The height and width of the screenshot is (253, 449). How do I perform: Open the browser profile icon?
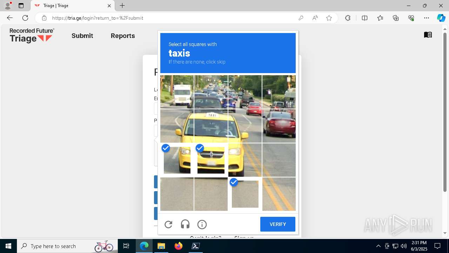[x=8, y=6]
